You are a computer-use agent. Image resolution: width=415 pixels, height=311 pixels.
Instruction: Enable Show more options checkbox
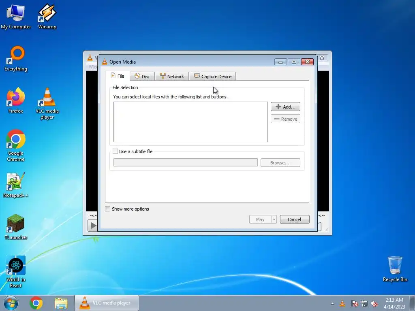pyautogui.click(x=108, y=209)
